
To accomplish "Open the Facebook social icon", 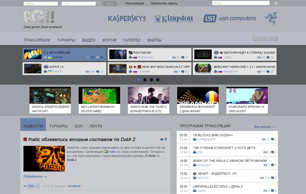I will coord(275,39).
